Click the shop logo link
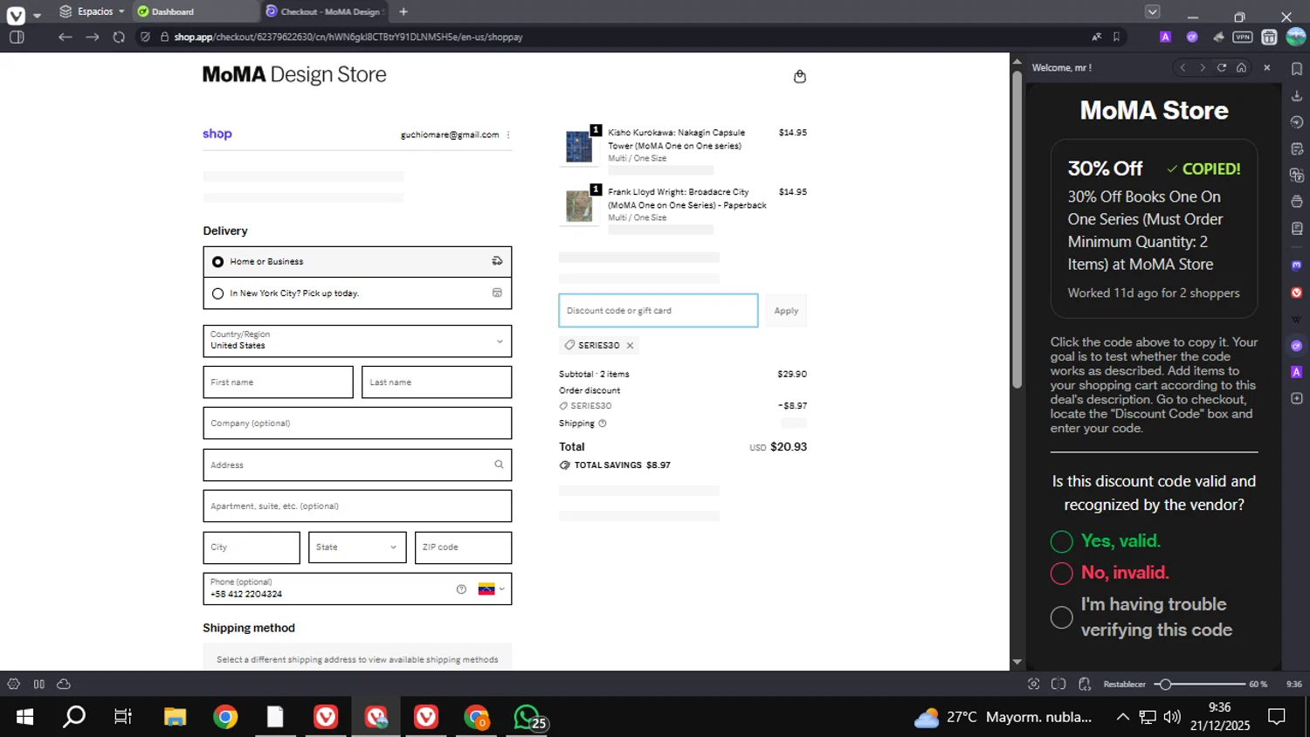 (217, 134)
